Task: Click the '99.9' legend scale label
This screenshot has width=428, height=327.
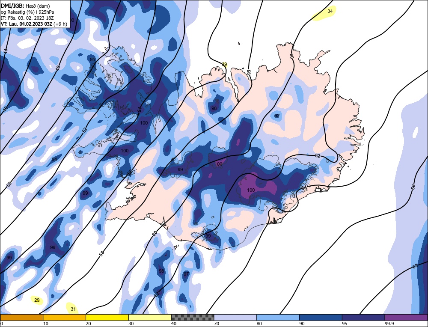Action: [389, 324]
